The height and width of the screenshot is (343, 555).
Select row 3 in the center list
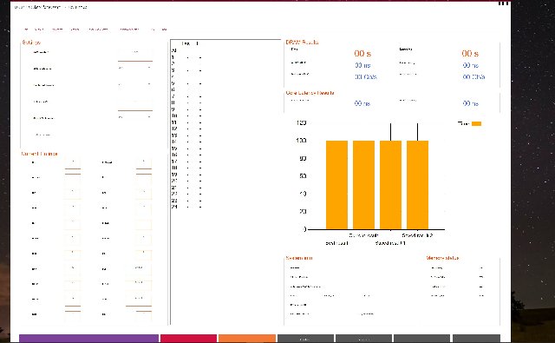186,70
